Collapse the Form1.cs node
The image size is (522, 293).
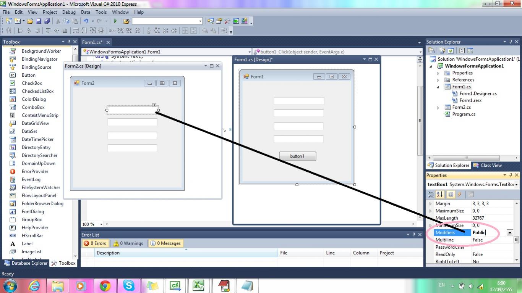(x=438, y=87)
